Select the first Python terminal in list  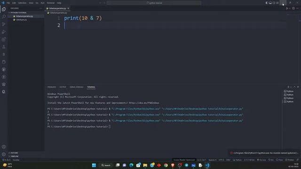click(x=288, y=92)
